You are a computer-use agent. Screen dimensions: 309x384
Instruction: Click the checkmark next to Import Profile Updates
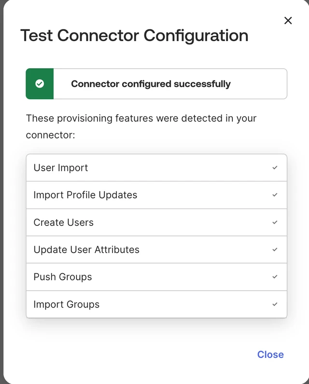[x=275, y=195]
